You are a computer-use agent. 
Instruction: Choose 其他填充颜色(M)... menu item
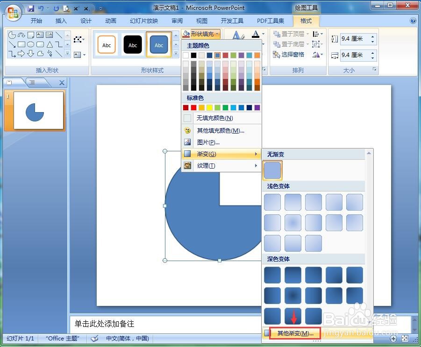[x=221, y=131]
